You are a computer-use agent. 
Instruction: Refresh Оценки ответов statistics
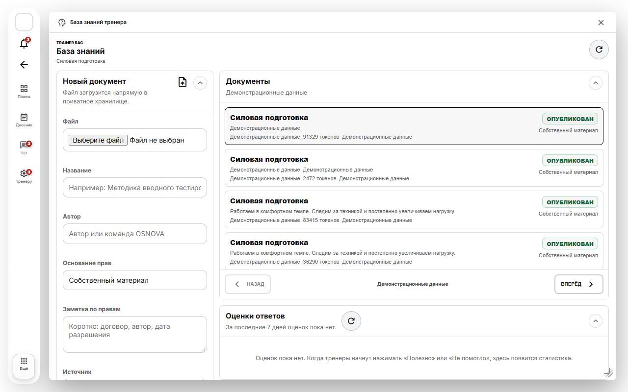click(351, 321)
